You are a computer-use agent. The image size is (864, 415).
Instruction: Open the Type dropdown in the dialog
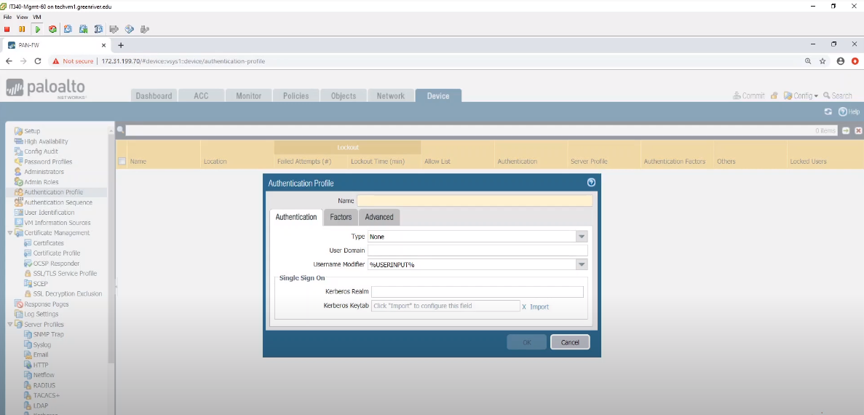[x=582, y=237]
